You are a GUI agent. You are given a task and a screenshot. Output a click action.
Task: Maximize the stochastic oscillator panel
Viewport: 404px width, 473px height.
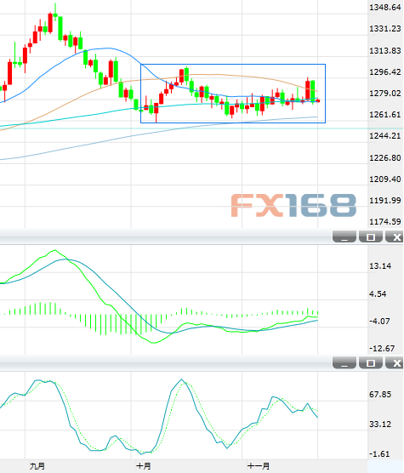371,363
